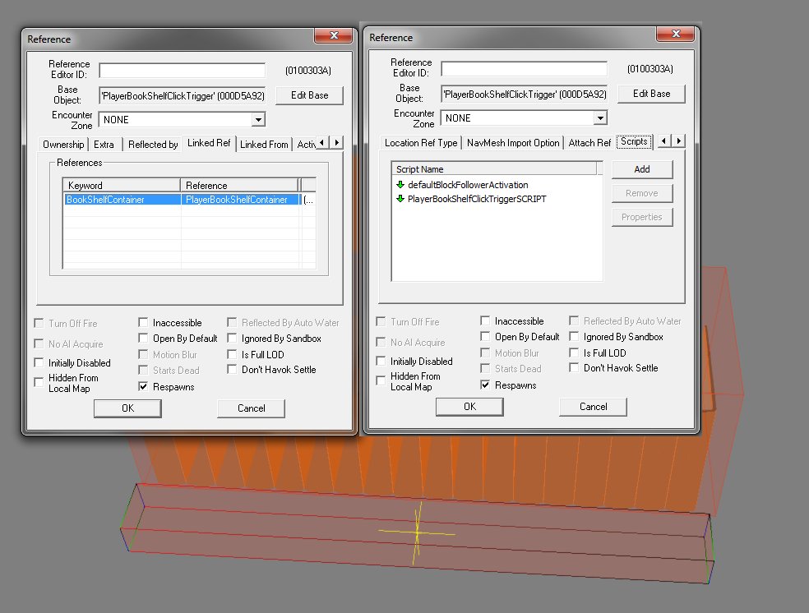Toggle Hidden From Local Map in right window
This screenshot has width=809, height=613.
(x=381, y=381)
